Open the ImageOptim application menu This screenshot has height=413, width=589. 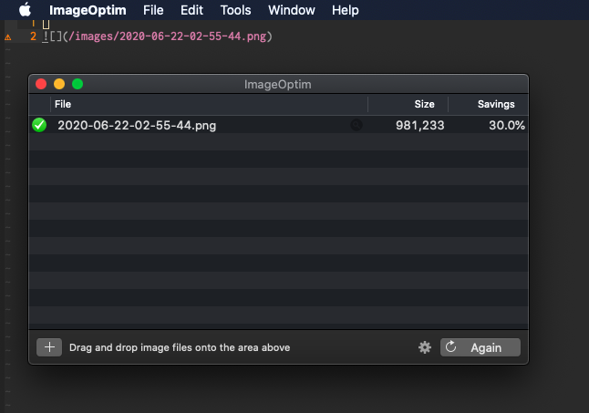88,11
